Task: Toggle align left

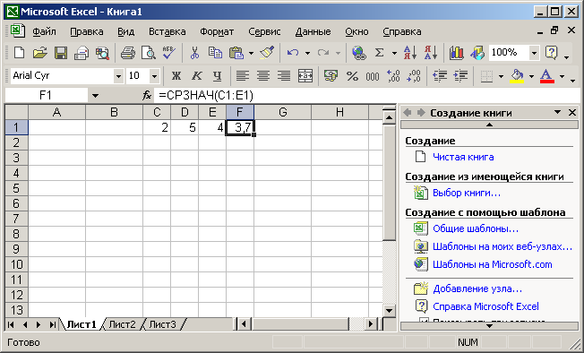Action: click(x=243, y=76)
